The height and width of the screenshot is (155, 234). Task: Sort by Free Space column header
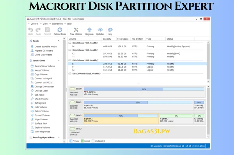tap(123, 39)
